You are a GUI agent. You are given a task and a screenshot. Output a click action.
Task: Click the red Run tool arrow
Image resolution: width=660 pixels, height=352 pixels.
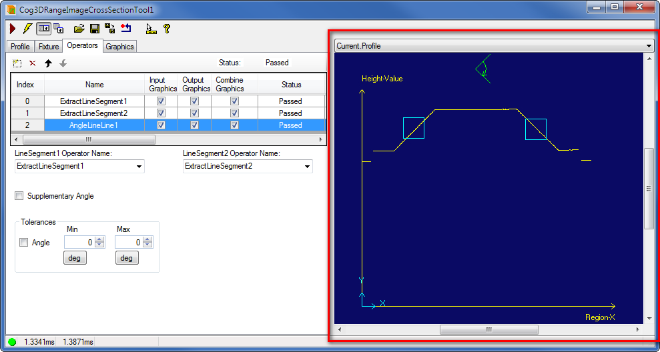[12, 29]
